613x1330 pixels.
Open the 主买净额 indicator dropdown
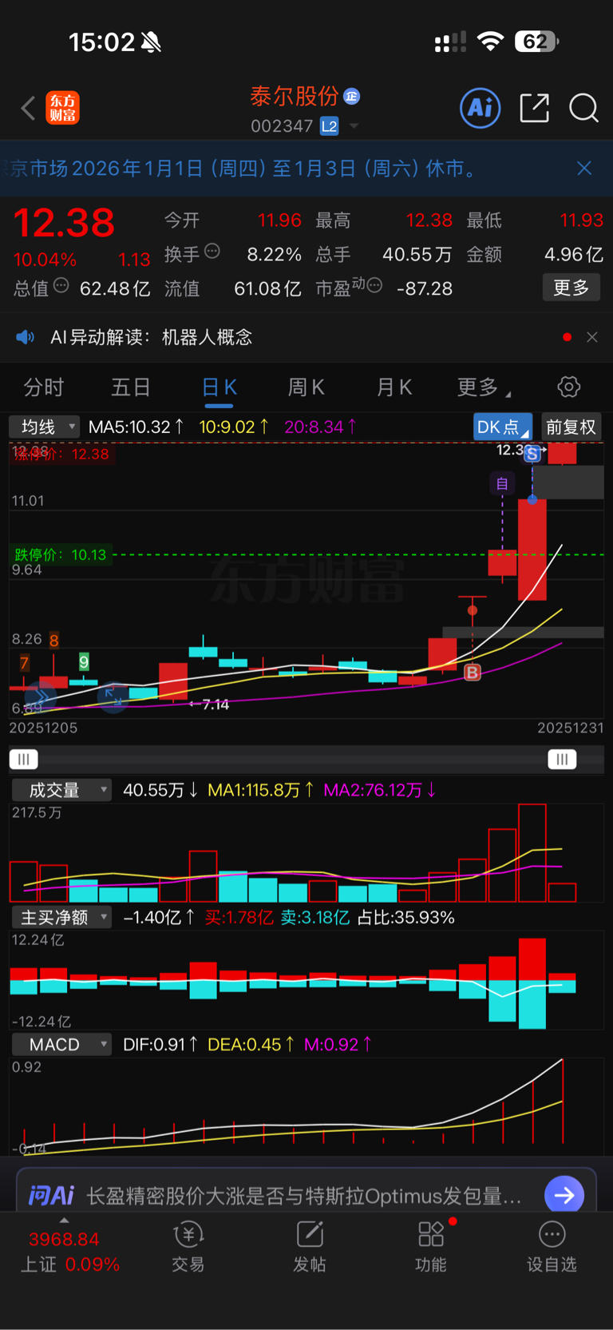pyautogui.click(x=61, y=917)
